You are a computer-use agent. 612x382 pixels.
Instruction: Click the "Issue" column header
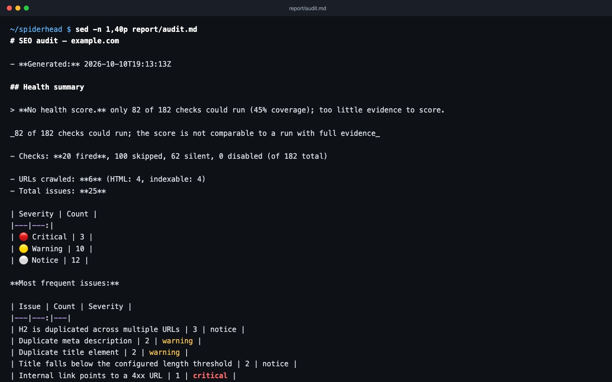[30, 306]
